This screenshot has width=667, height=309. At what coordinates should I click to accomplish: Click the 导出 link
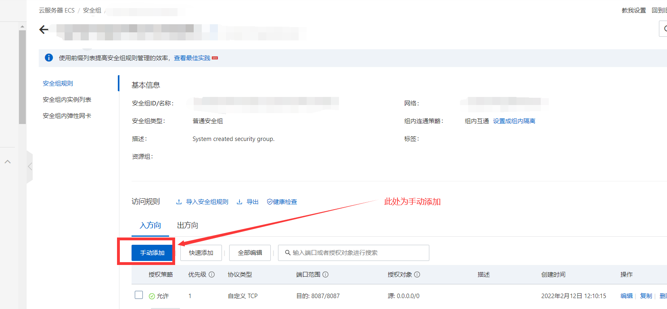[253, 202]
